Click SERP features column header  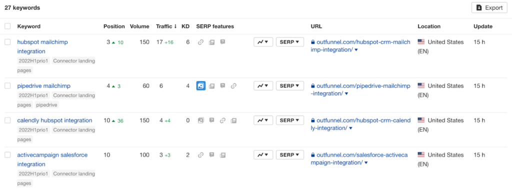point(215,26)
